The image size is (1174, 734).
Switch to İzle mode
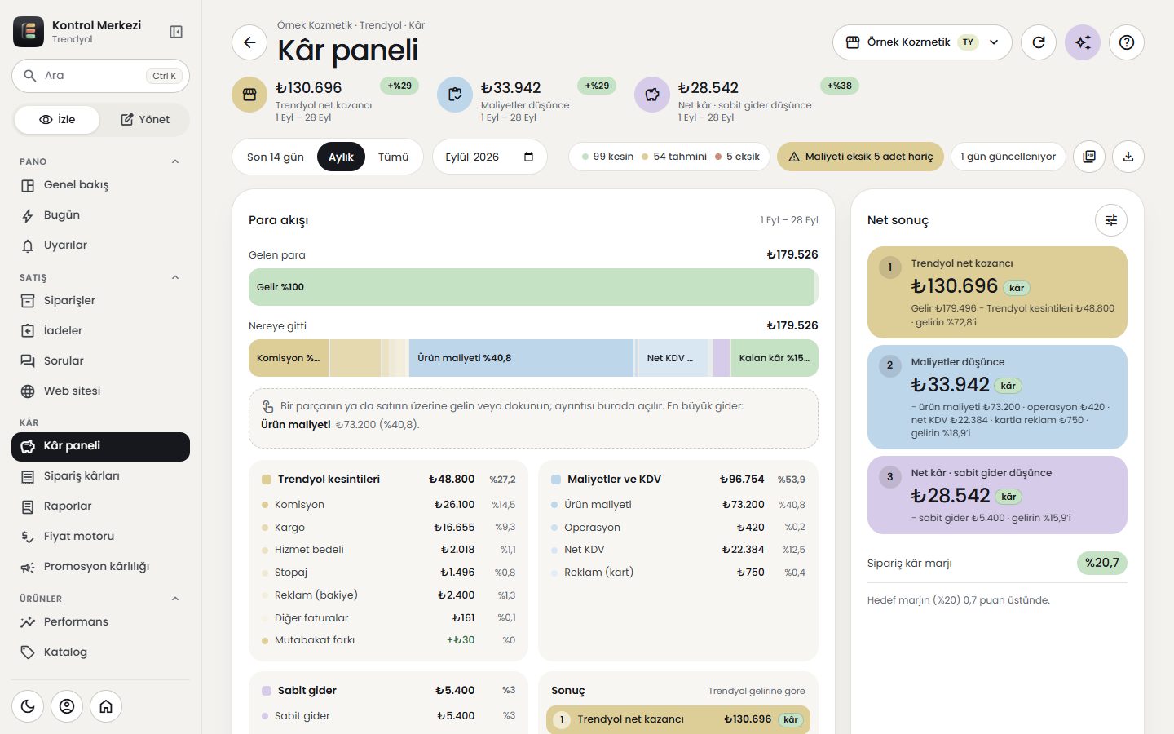pos(57,120)
